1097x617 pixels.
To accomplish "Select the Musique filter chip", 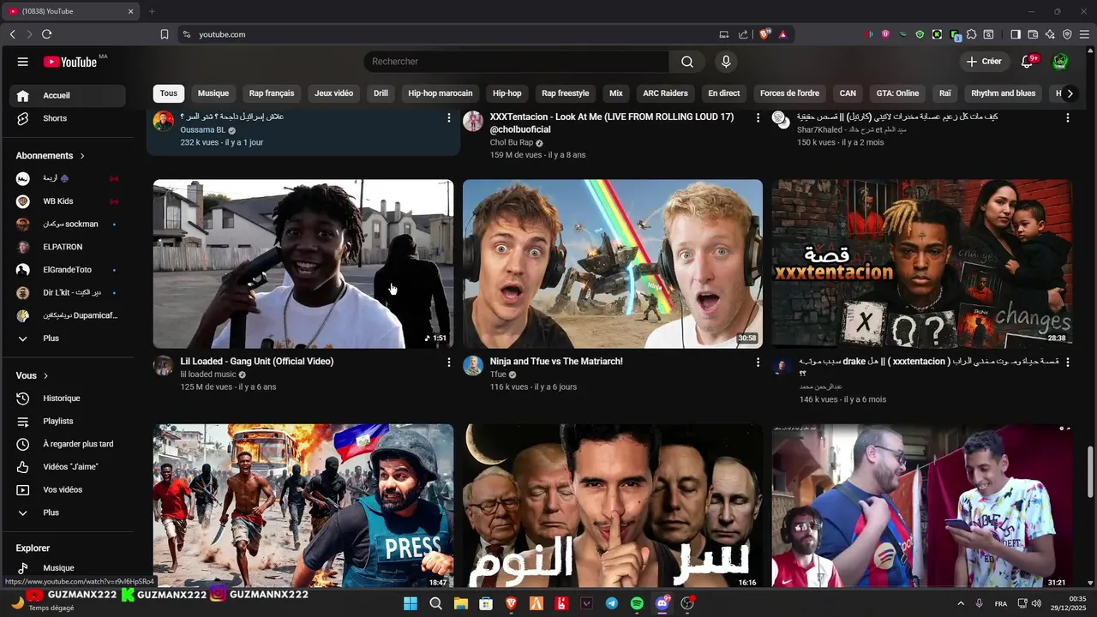I will (213, 93).
